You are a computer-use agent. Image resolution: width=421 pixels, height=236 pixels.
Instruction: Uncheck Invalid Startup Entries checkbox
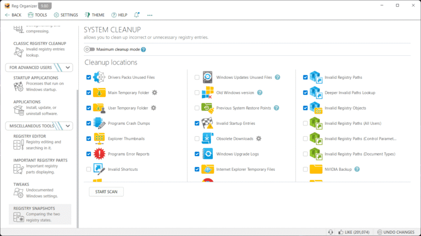197,123
